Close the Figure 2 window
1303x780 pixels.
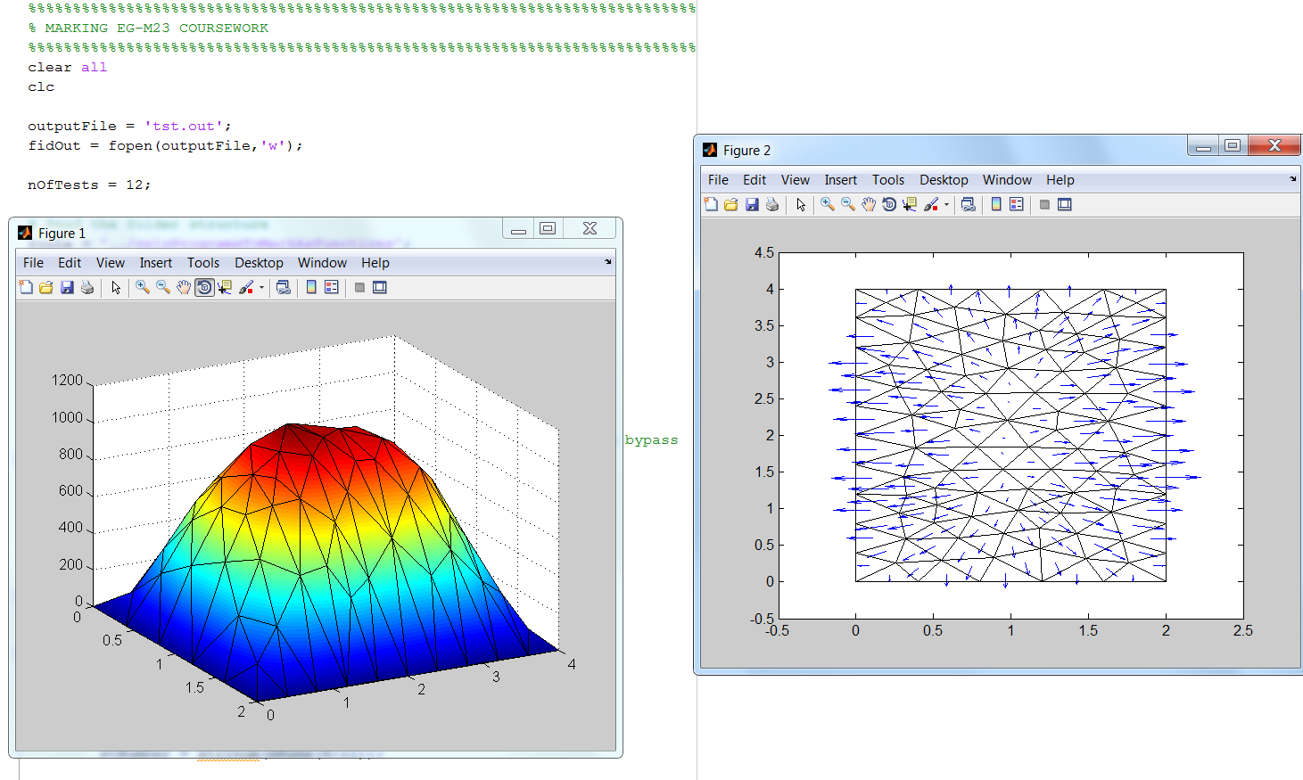click(x=1274, y=145)
